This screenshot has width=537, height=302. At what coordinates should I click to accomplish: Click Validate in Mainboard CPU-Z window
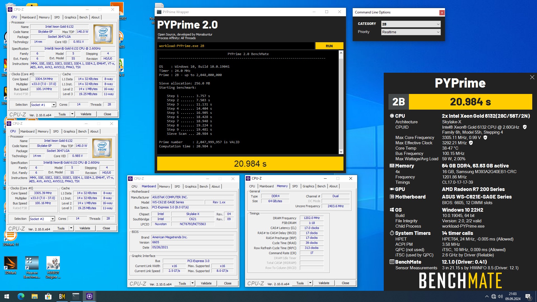(206, 283)
